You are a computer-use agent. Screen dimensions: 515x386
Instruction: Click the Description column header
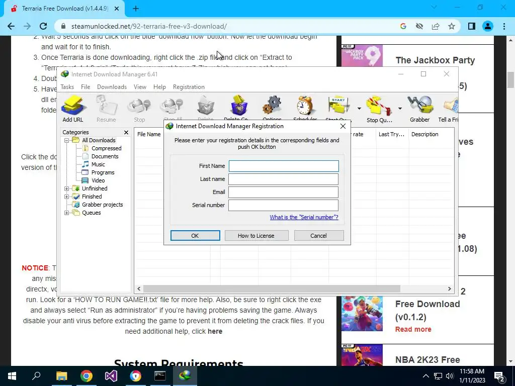point(425,134)
